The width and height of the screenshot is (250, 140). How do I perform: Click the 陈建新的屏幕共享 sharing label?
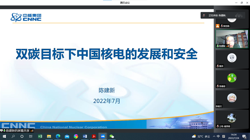click(17, 130)
